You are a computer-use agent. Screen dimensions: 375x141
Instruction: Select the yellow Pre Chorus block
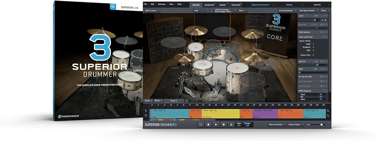[221, 114]
